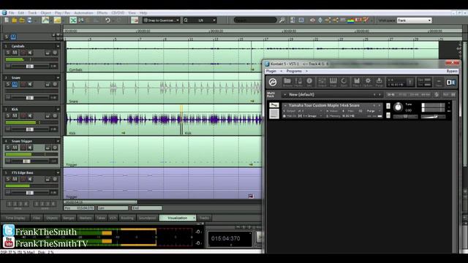Arm record on the Kick track
468x263 pixels.
click(x=23, y=115)
